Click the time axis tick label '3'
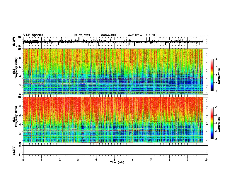The height and width of the screenshot is (179, 232). click(x=78, y=160)
